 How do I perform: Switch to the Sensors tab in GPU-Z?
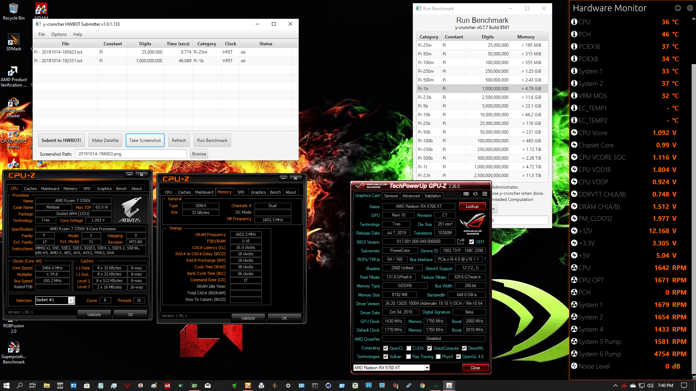[x=391, y=196]
